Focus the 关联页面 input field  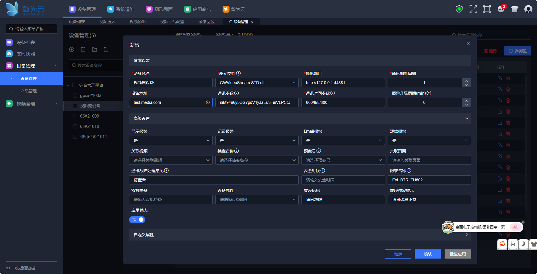tap(429, 160)
